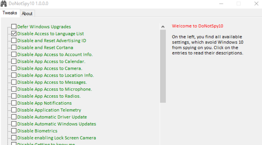Toggle Disable App Access to Location Info checkbox

[14, 75]
